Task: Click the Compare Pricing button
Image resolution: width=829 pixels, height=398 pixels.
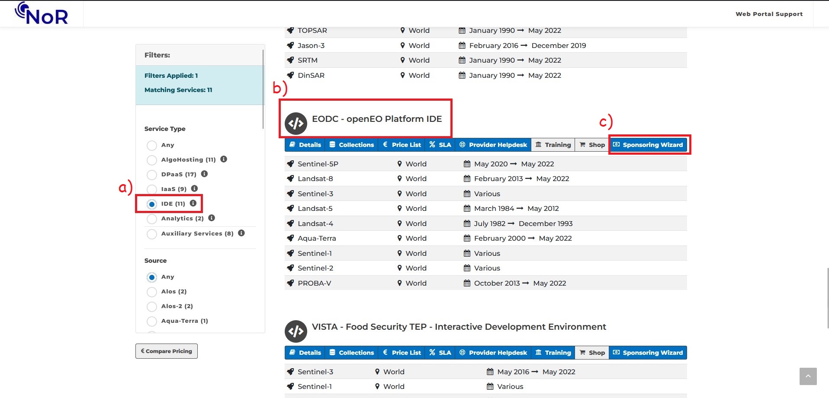Action: 167,351
